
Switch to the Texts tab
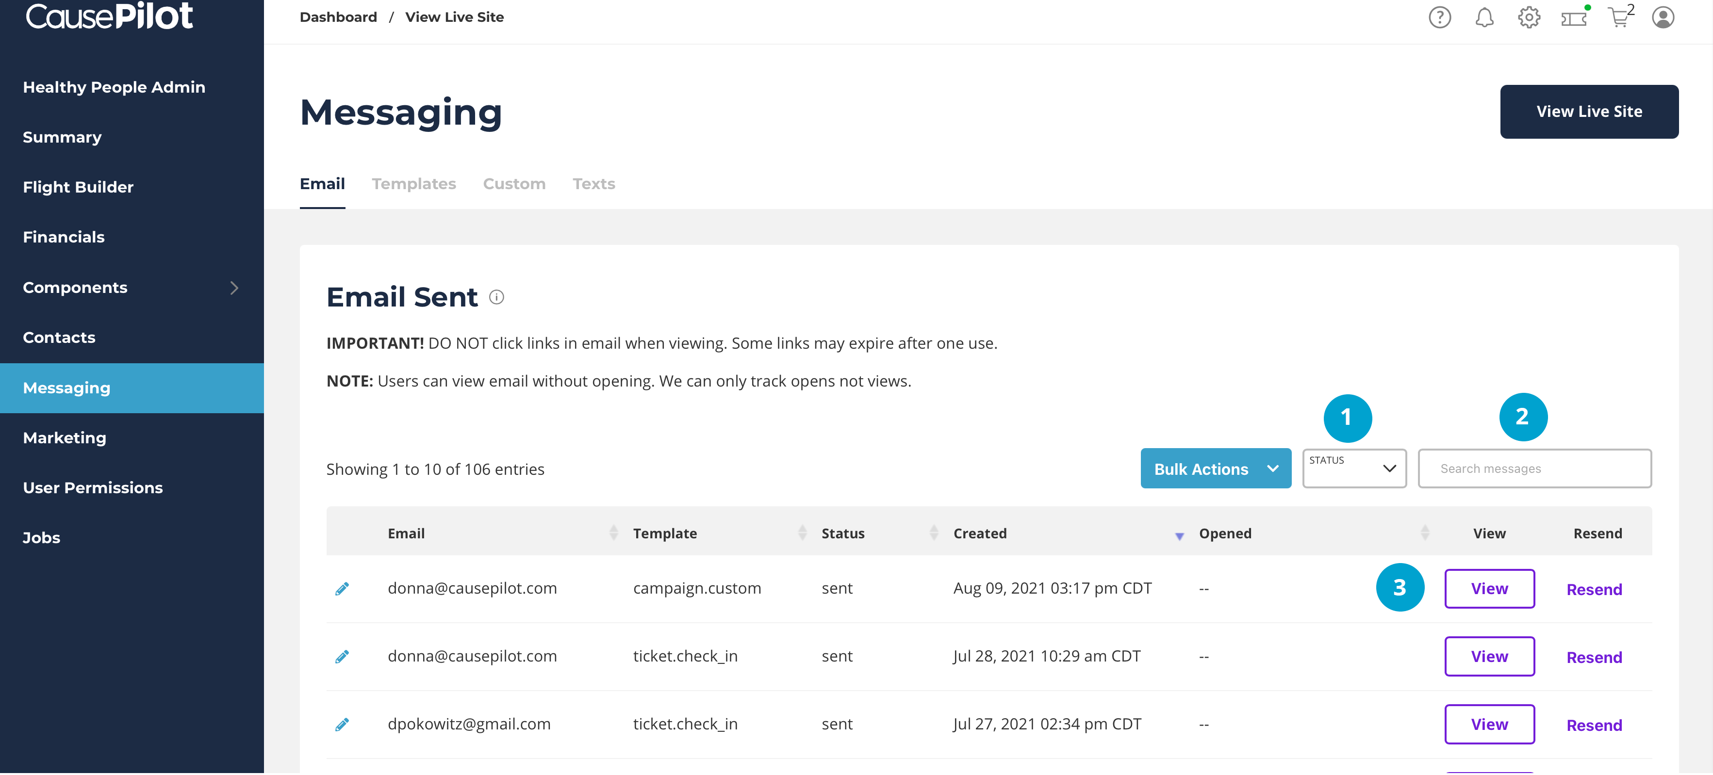[x=593, y=184]
